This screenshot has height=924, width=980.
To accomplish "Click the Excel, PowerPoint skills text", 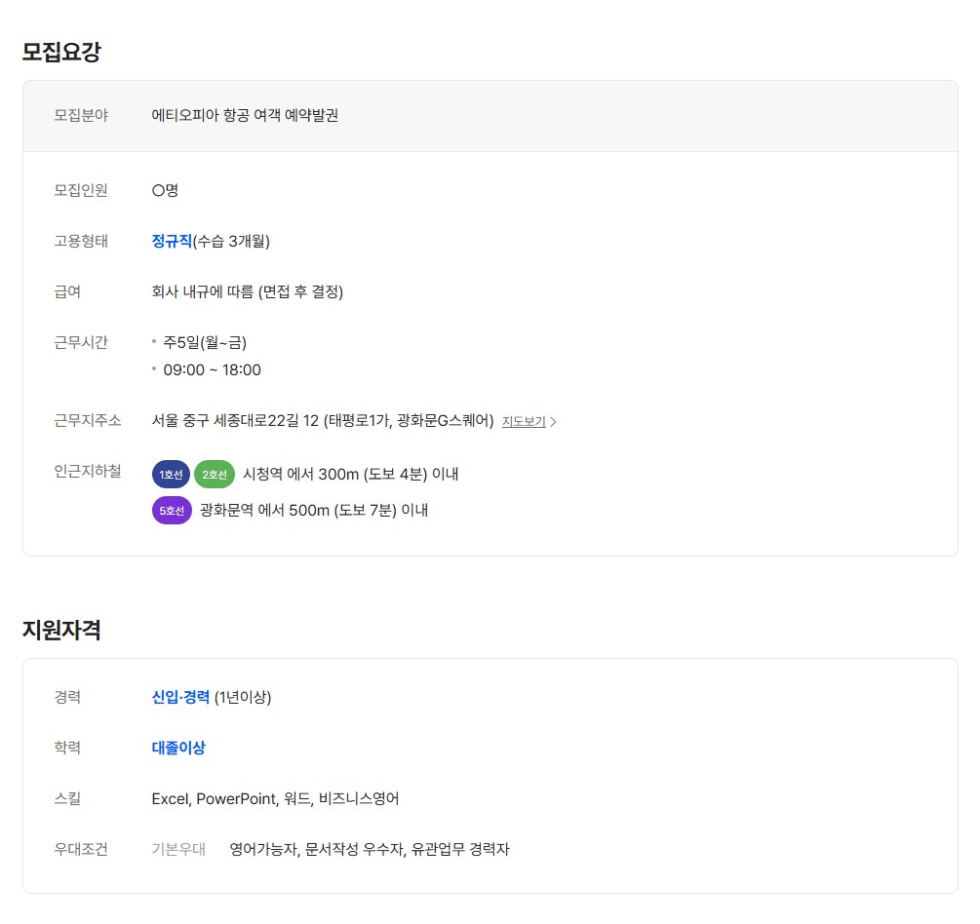I will (275, 798).
